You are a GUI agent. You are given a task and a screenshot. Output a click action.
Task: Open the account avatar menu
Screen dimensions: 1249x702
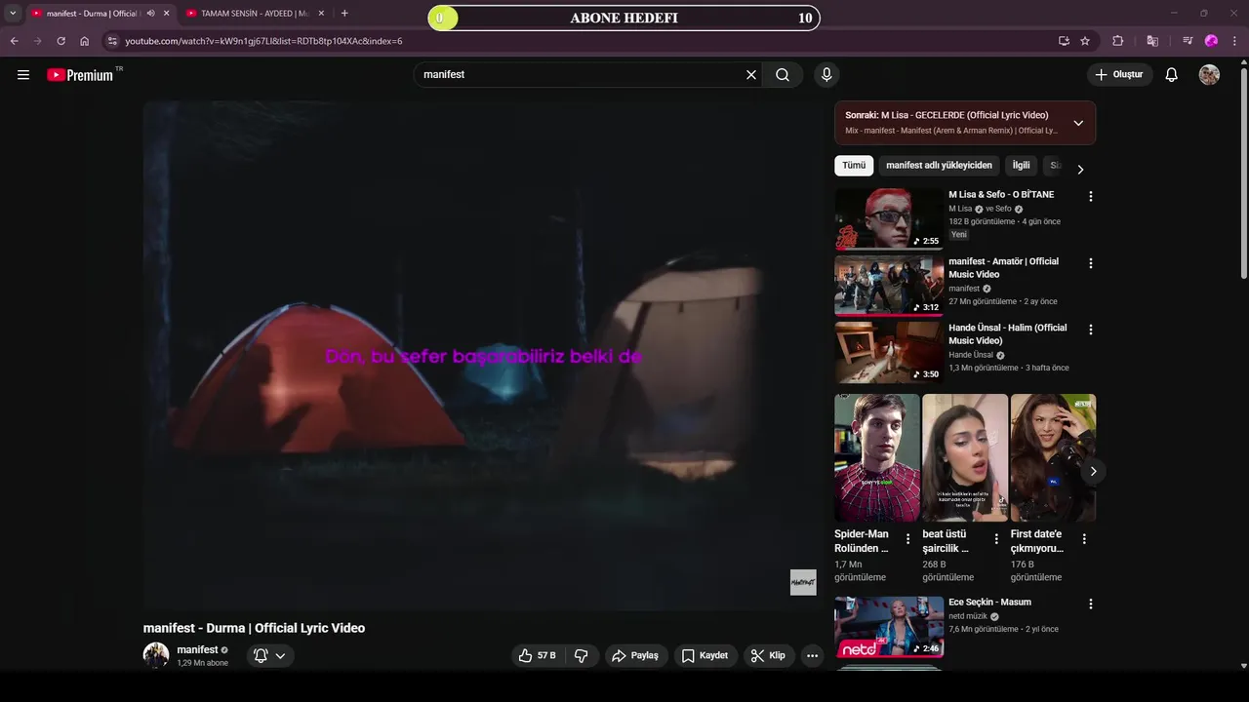[1209, 74]
